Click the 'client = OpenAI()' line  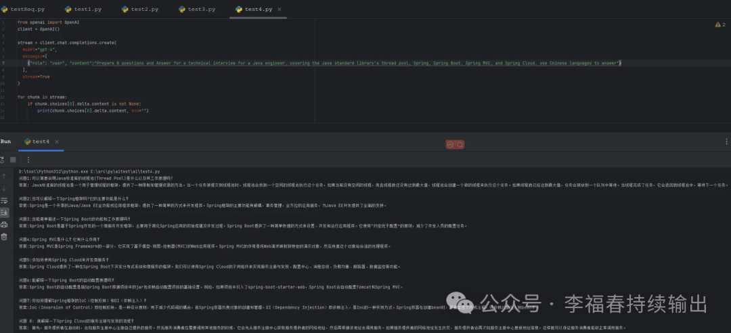(39, 29)
